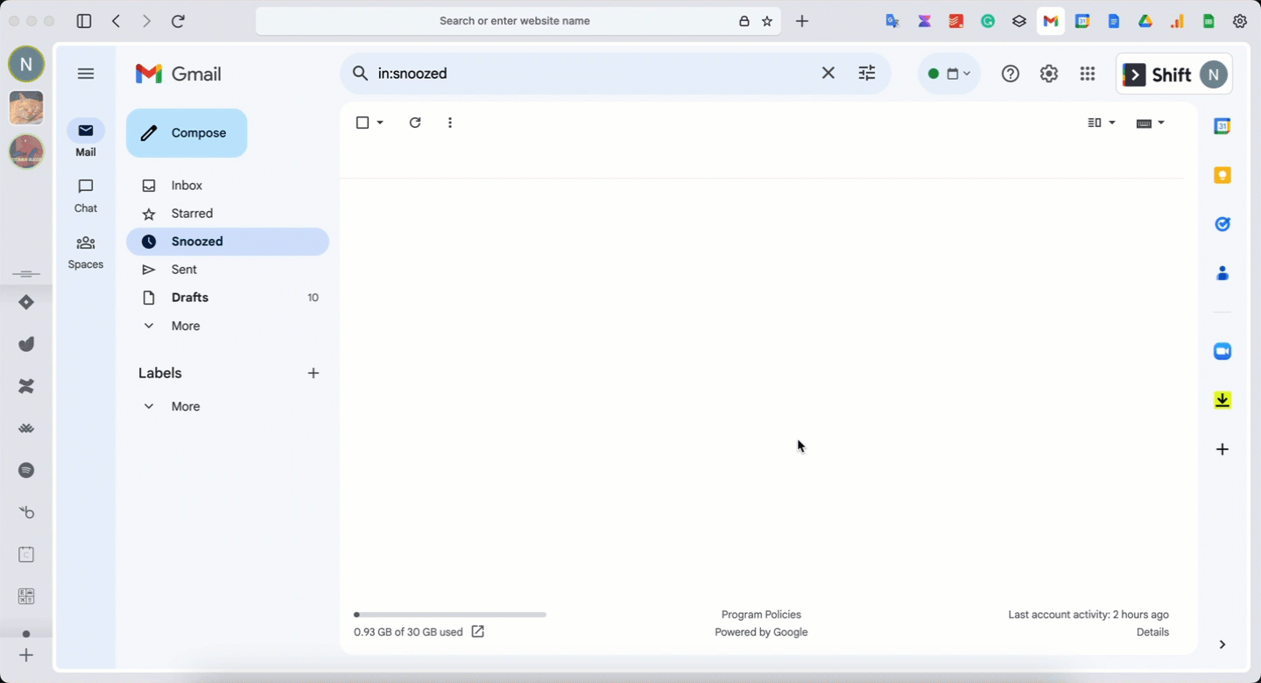1261x683 pixels.
Task: Open Gmail Support help icon
Action: [1011, 74]
